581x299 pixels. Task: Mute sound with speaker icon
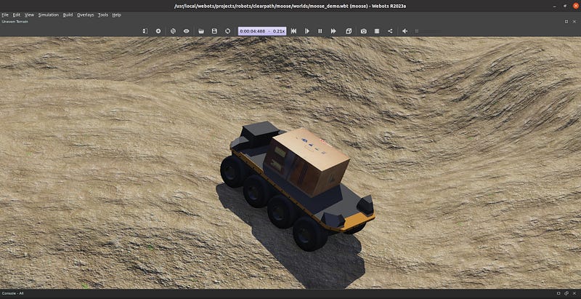405,31
